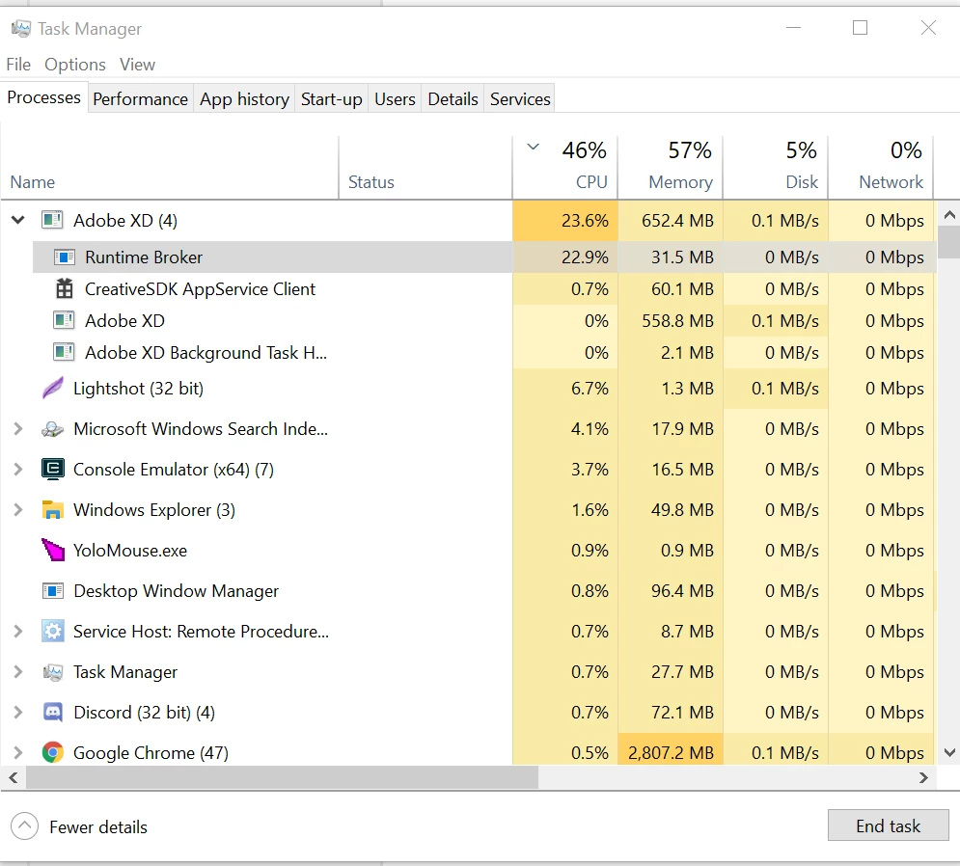Expand the Windows Explorer (3) group
This screenshot has width=960, height=866.
click(x=18, y=510)
